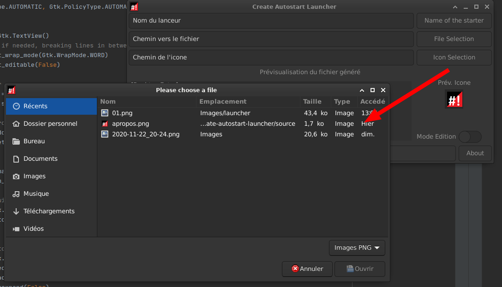This screenshot has width=502, height=287.
Task: Click the Icon Selection button
Action: click(x=454, y=58)
